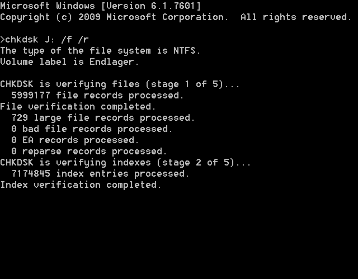
Task: Click the Microsoft copyright 2009 line
Action: click(176, 17)
